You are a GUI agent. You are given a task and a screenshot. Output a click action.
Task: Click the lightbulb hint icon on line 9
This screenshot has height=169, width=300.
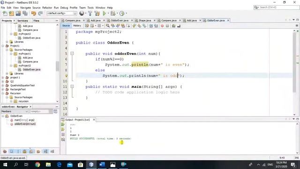[66, 76]
